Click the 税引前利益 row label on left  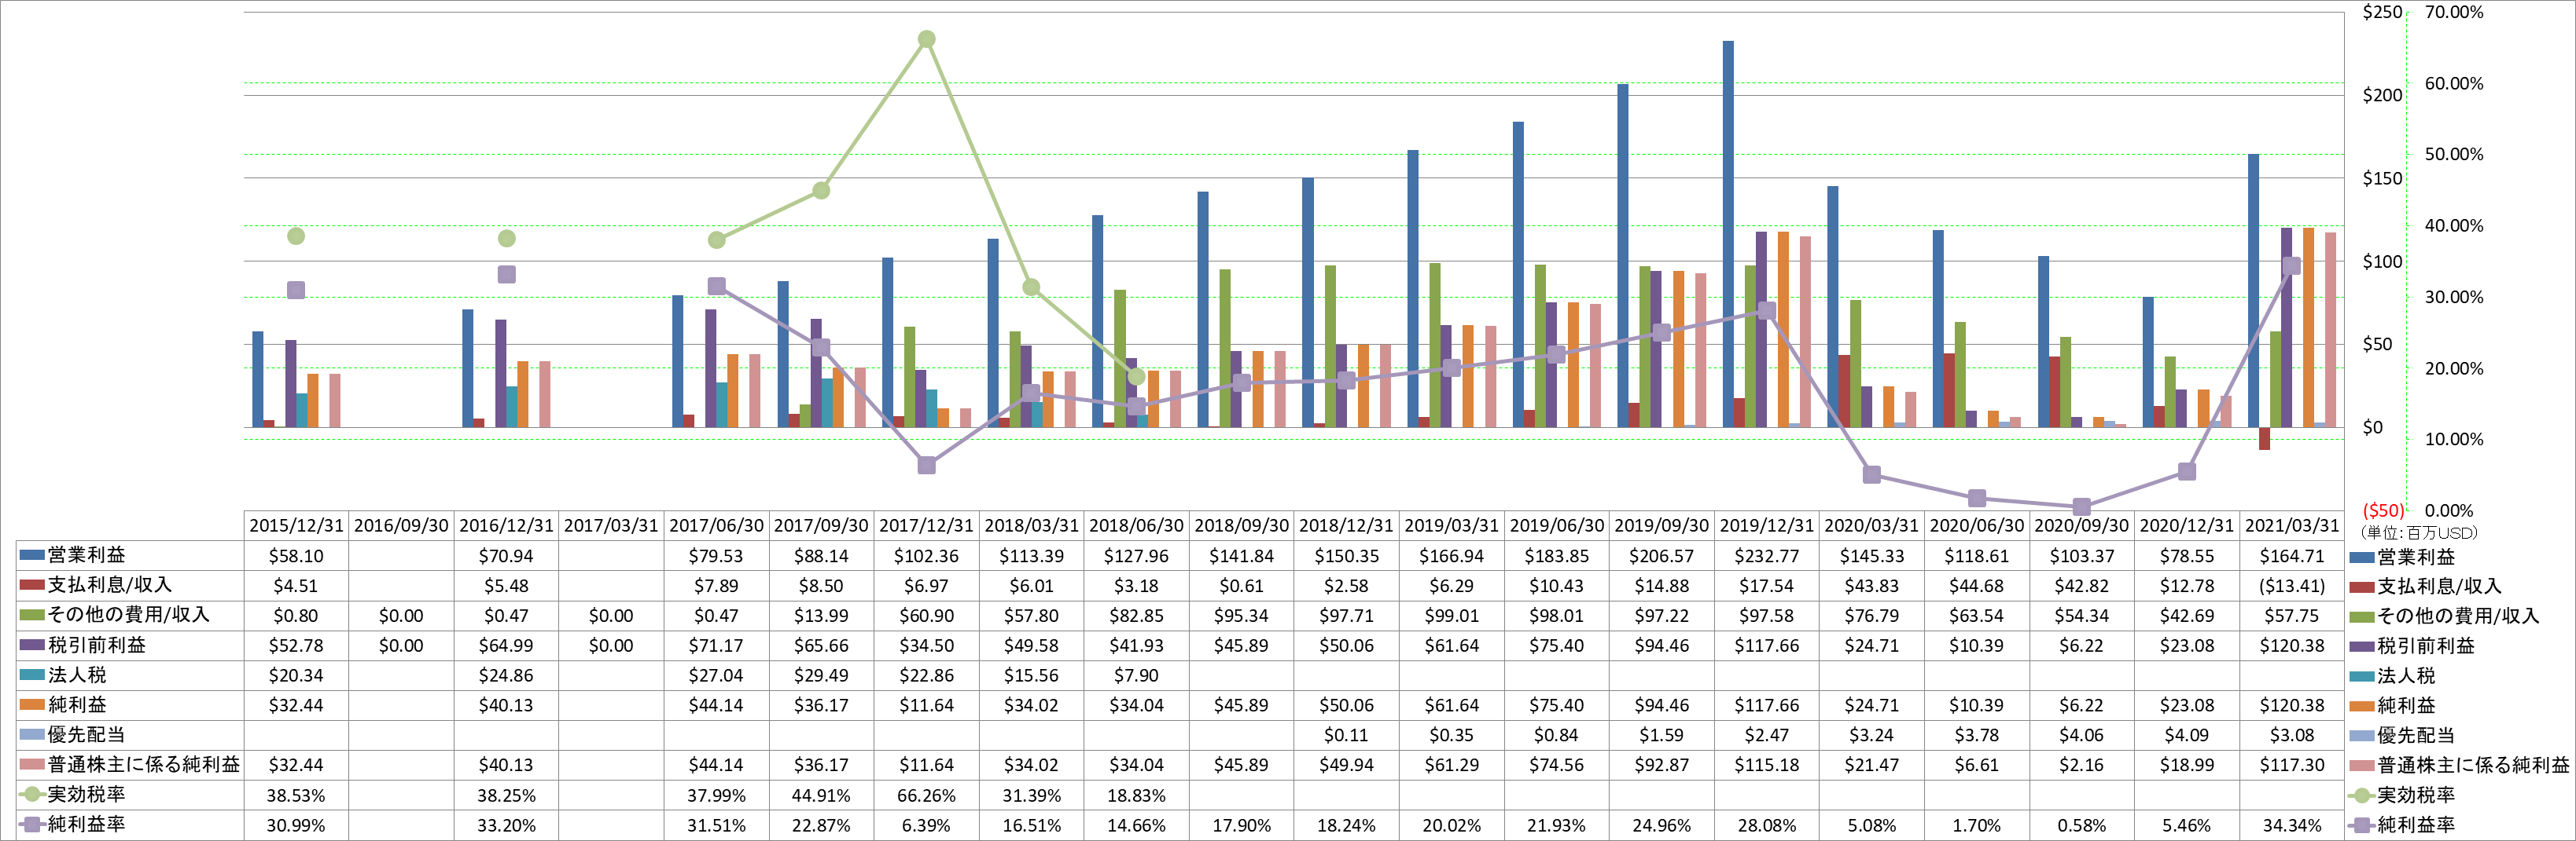pos(96,645)
